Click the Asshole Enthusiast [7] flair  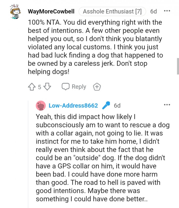point(112,12)
